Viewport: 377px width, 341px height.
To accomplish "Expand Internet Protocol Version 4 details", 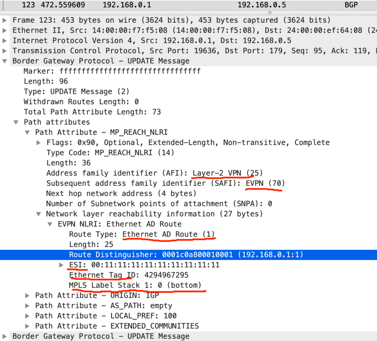I will pos(4,40).
